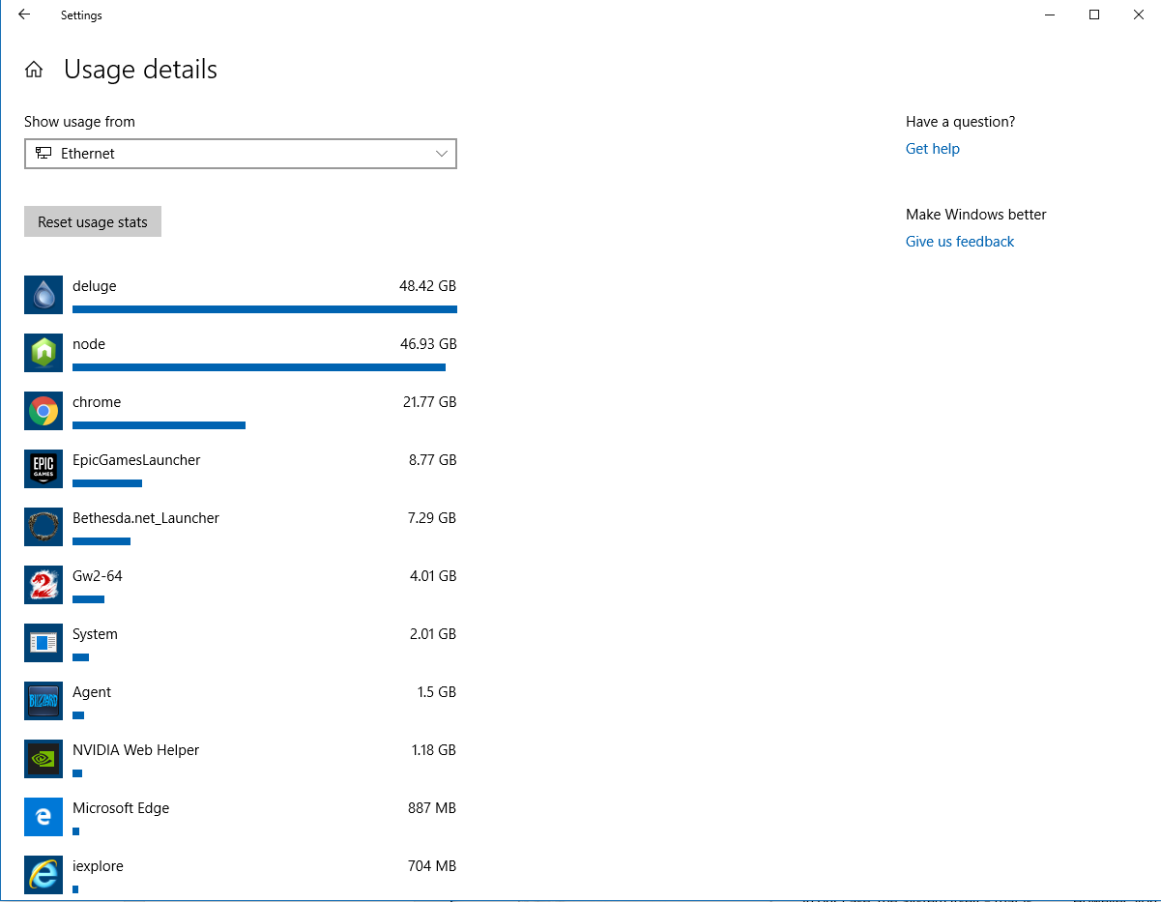Click Reset usage stats button
The width and height of the screenshot is (1161, 902).
[93, 221]
